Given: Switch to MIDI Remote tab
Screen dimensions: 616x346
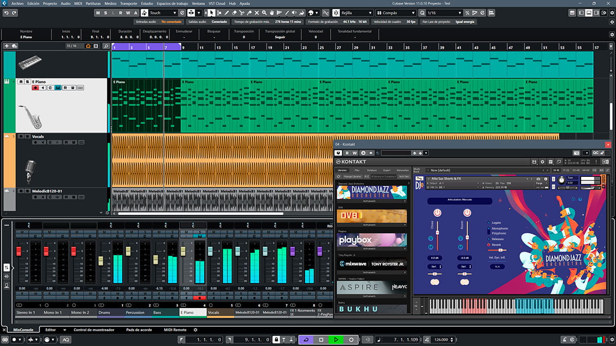Looking at the screenshot, I should click(175, 330).
